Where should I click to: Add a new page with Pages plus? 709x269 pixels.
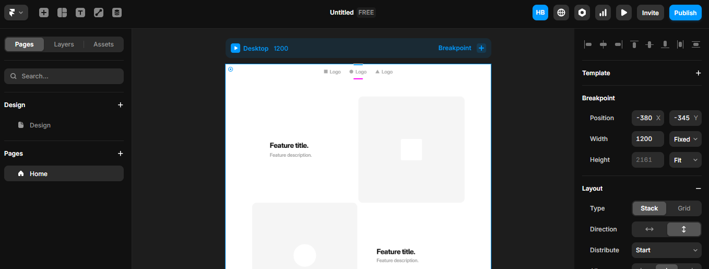(x=121, y=154)
